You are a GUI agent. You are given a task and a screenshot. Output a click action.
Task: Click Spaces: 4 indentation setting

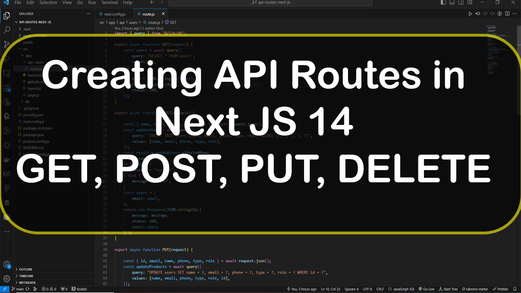pos(352,289)
